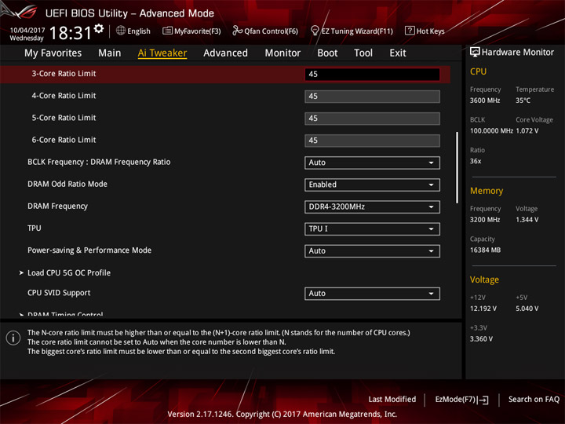Open the Tool tab
The height and width of the screenshot is (424, 565).
[363, 53]
